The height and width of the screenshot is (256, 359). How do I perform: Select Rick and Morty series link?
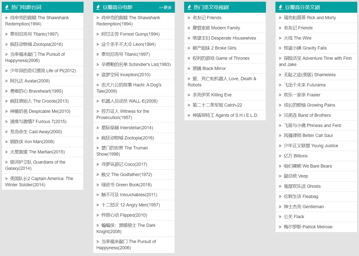(310, 18)
